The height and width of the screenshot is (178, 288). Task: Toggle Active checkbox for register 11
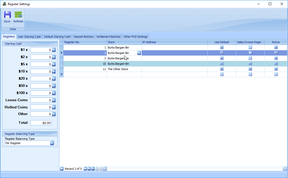[276, 69]
